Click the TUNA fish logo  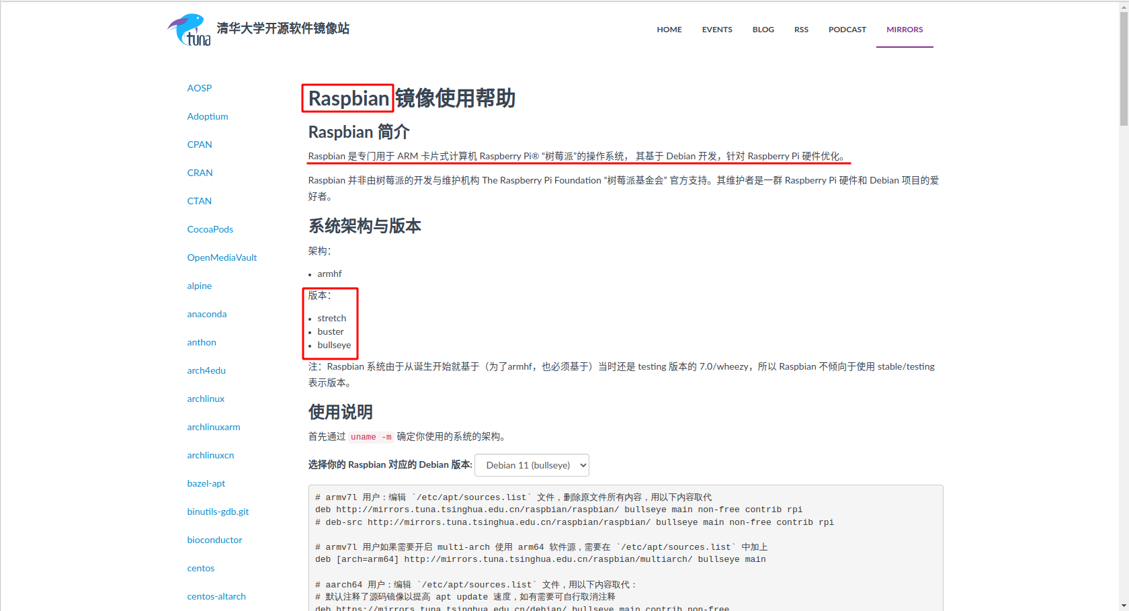coord(189,30)
